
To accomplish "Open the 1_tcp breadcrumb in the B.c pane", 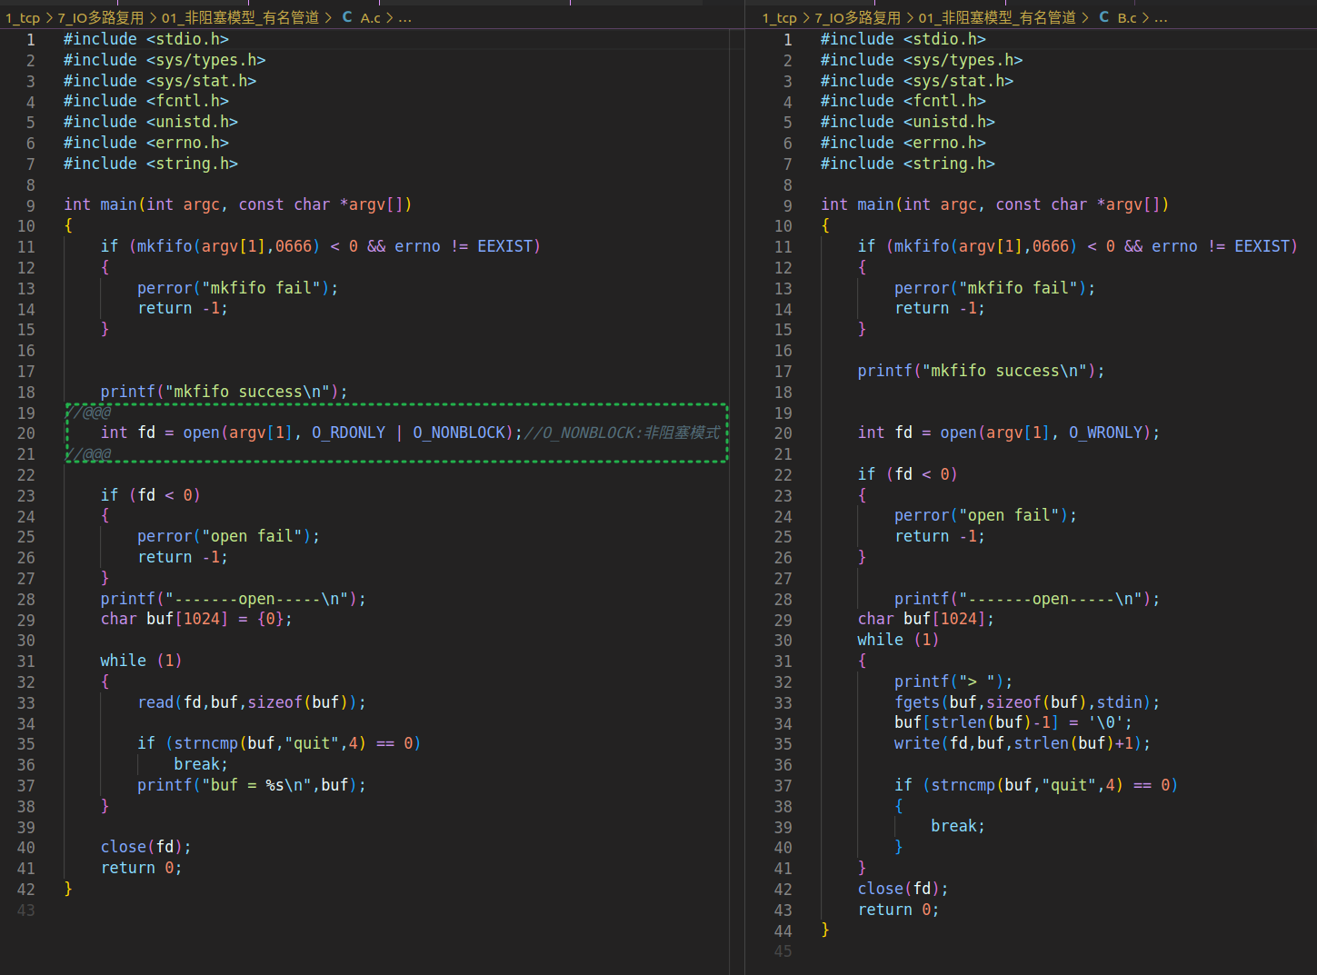I will (x=780, y=17).
